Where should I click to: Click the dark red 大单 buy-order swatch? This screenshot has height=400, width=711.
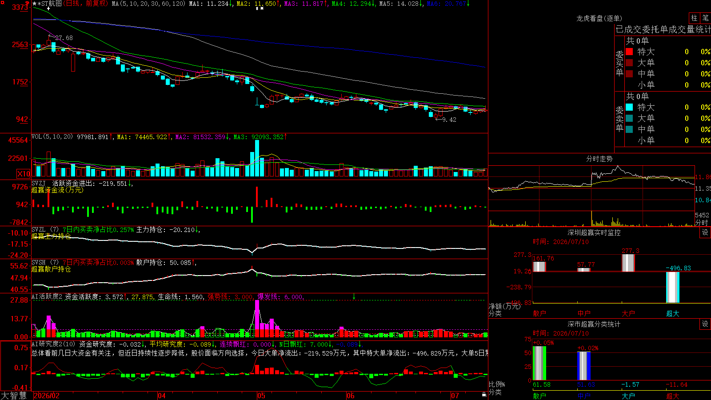[x=629, y=63]
